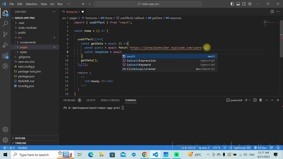Switch to the PROBLEMS tab

coord(72,100)
